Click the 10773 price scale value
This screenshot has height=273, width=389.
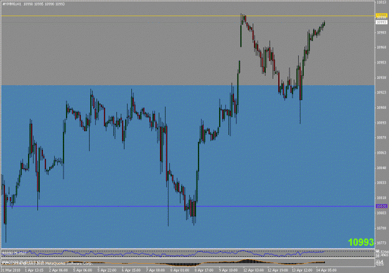coord(382,243)
